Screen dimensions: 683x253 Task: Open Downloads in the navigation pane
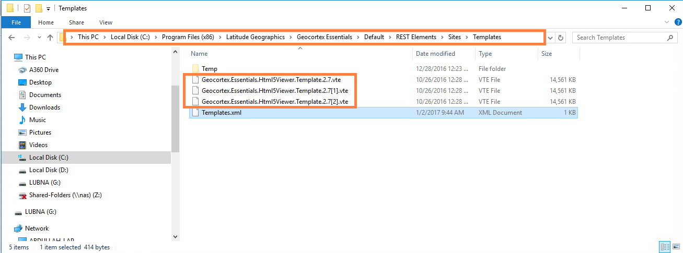pyautogui.click(x=44, y=107)
